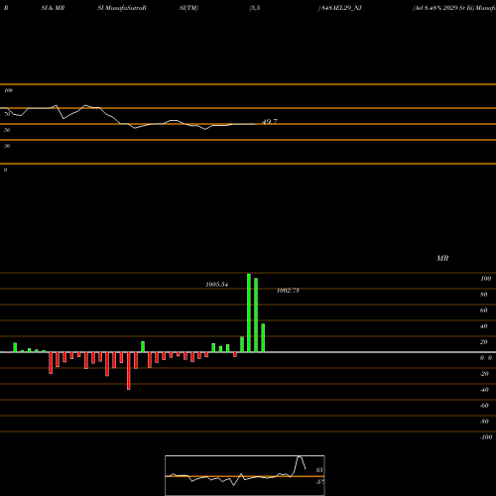
Task: Click the 'SI(TM)' header label
Action: pos(188,8)
